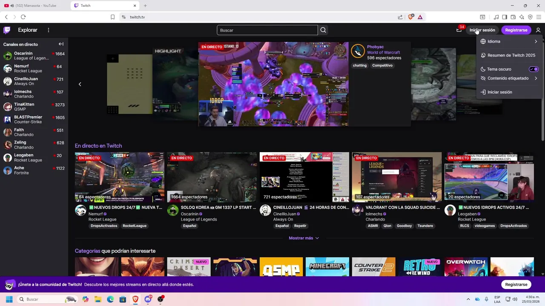The width and height of the screenshot is (545, 306).
Task: Switch to the Mamasota YouTube tab
Action: tap(35, 6)
